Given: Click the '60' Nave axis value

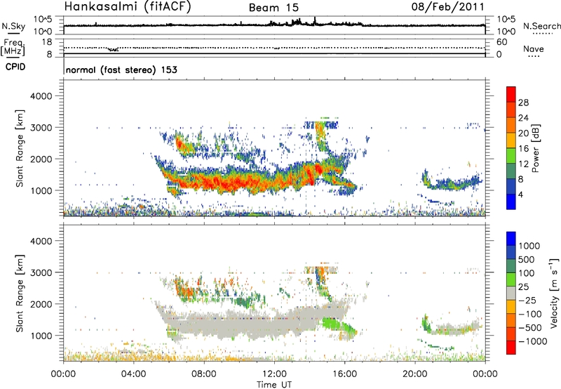Looking at the screenshot, I should (x=501, y=42).
